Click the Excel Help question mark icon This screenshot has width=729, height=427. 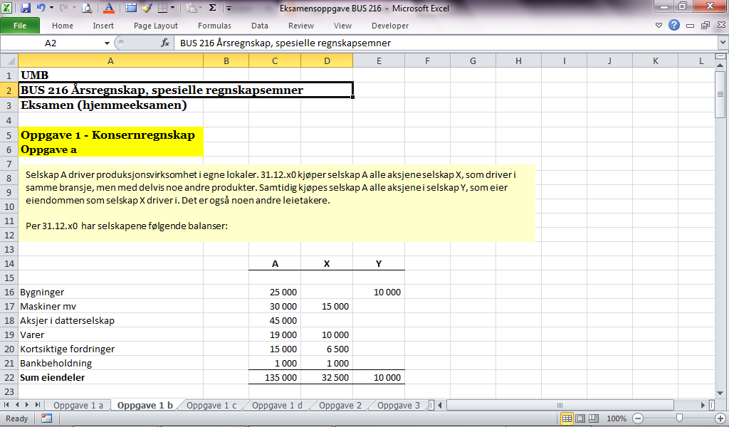tap(673, 25)
